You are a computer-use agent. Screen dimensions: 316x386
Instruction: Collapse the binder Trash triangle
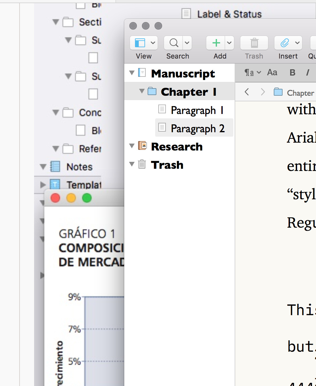(132, 164)
